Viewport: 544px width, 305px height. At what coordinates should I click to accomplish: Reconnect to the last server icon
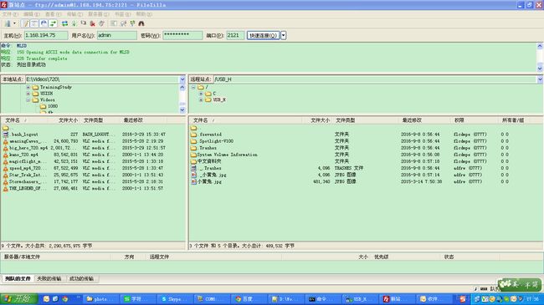coord(101,23)
